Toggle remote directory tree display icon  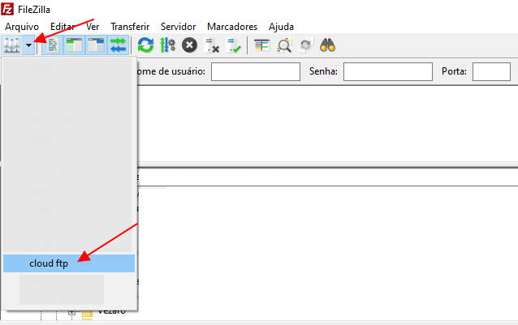pyautogui.click(x=96, y=45)
